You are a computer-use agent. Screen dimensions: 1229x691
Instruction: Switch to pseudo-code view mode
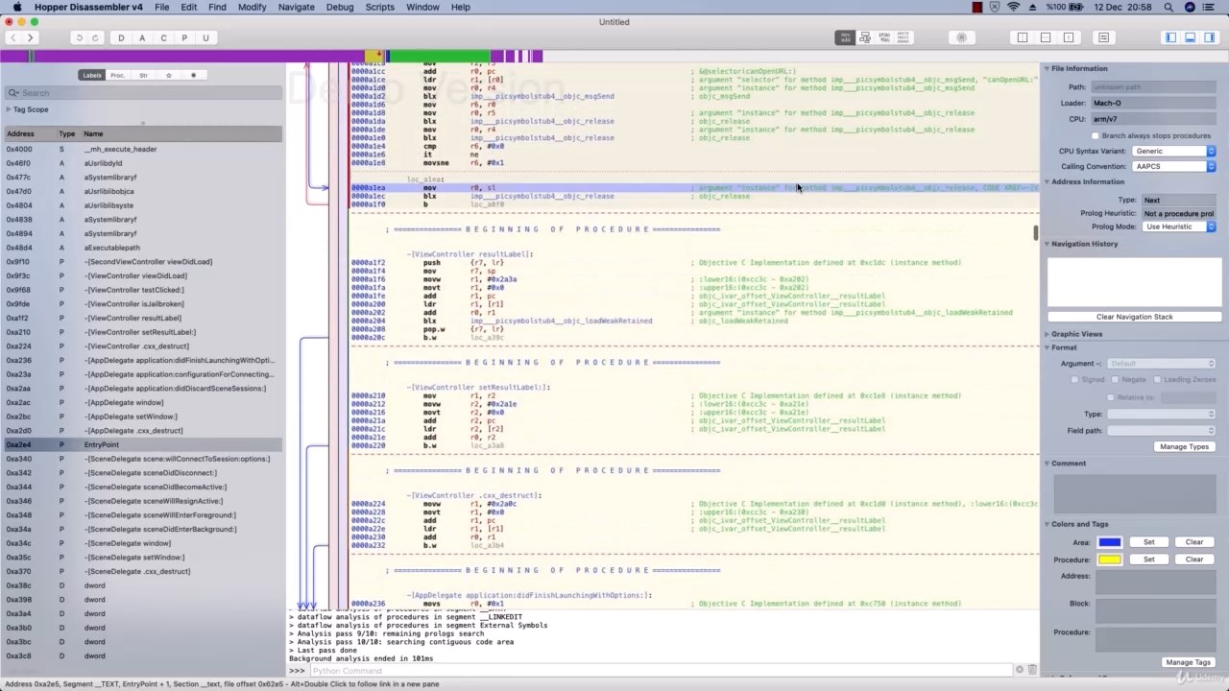pyautogui.click(x=884, y=37)
